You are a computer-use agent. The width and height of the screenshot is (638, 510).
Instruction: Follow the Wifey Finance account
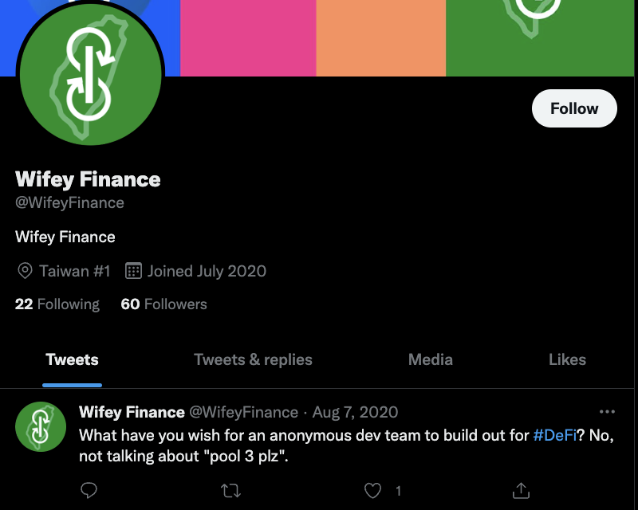(x=574, y=108)
